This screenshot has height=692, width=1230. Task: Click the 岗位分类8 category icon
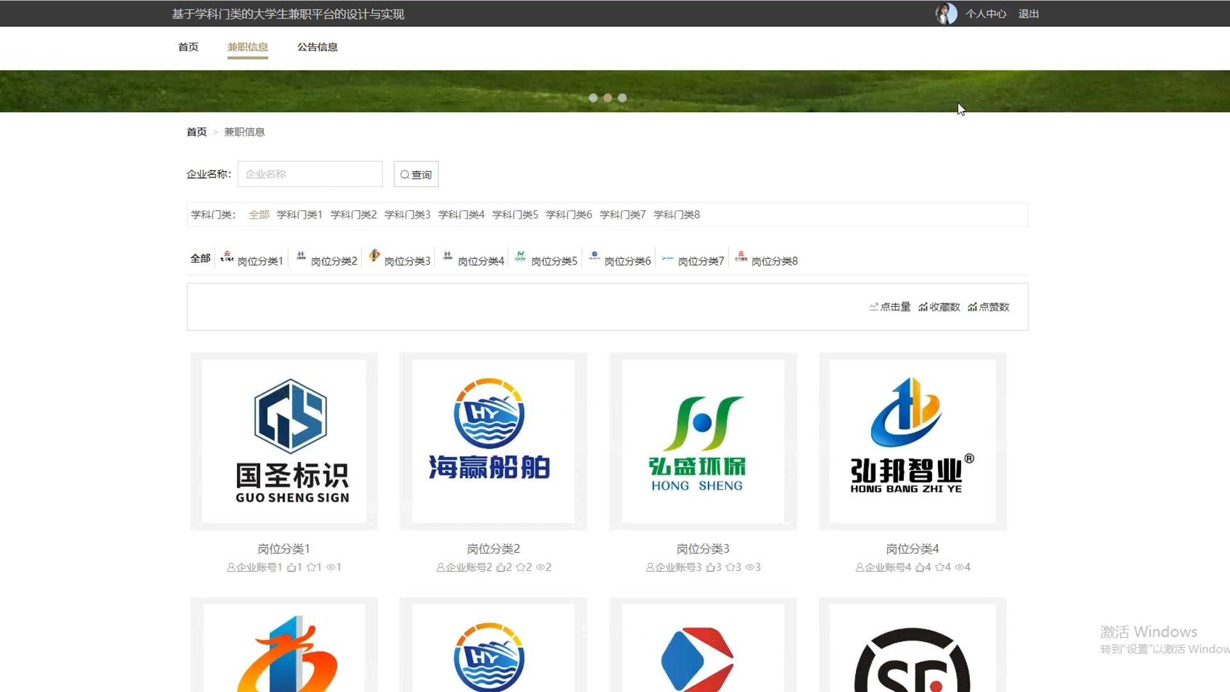pyautogui.click(x=741, y=256)
